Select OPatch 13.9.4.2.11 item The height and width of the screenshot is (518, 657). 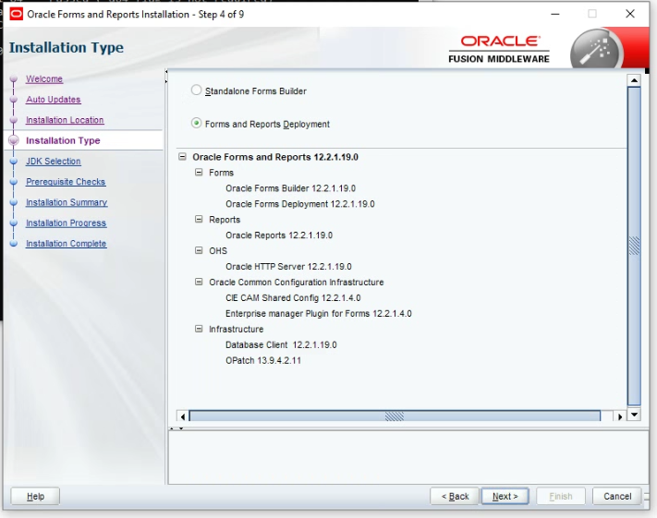click(263, 360)
